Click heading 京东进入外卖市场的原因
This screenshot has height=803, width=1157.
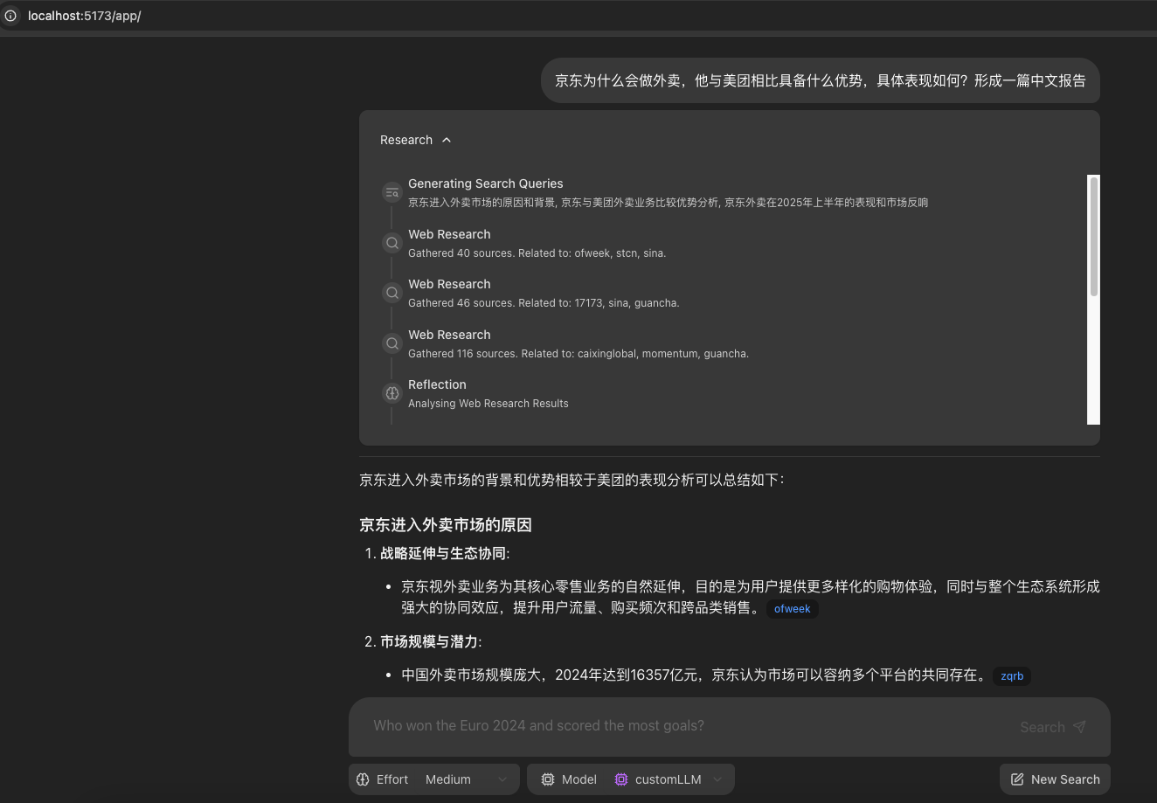point(446,525)
